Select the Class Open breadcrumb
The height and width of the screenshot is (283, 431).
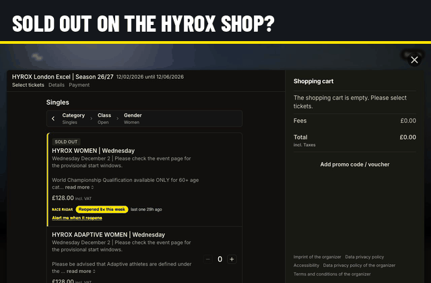coord(104,119)
